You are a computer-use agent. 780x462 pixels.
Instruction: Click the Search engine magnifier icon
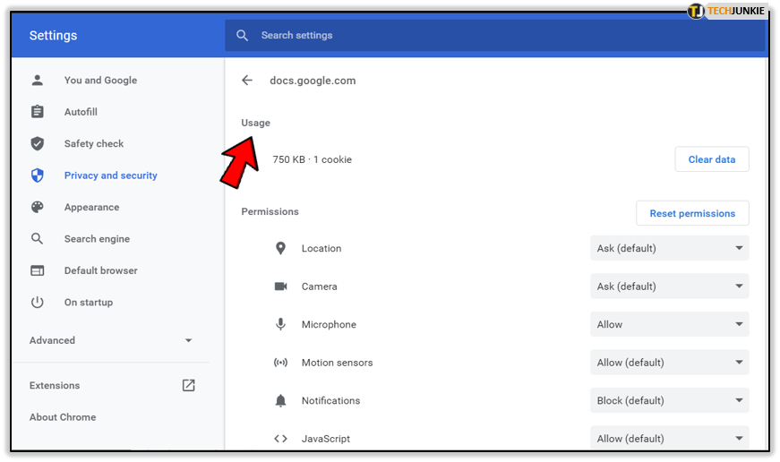click(x=38, y=239)
